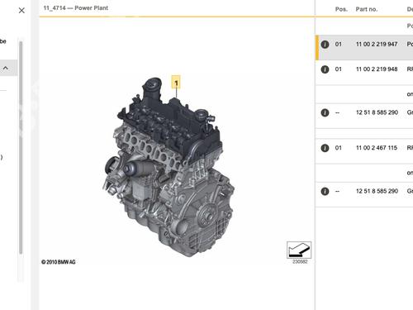Open the info icon for the last 12 51 8 585 290 row
413x310 pixels.
coord(325,191)
